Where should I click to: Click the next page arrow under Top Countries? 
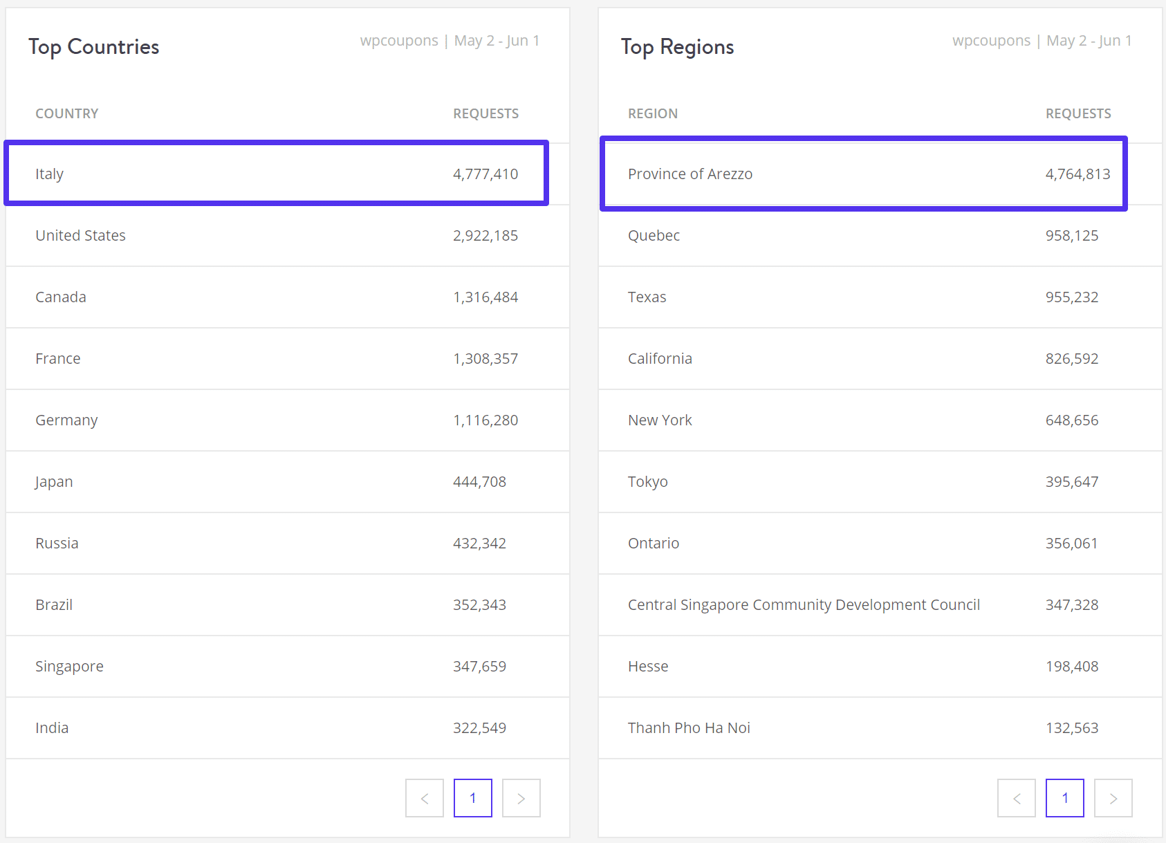(521, 797)
